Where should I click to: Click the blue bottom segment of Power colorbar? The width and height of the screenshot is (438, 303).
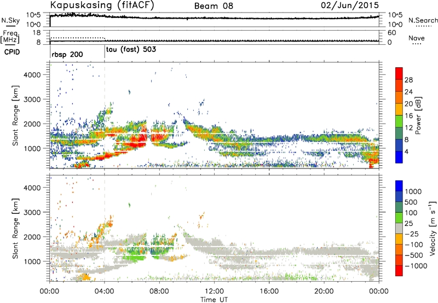pyautogui.click(x=399, y=157)
